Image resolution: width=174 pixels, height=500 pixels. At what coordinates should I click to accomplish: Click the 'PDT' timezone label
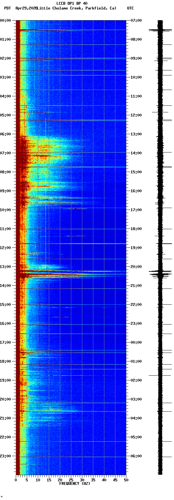[7, 8]
